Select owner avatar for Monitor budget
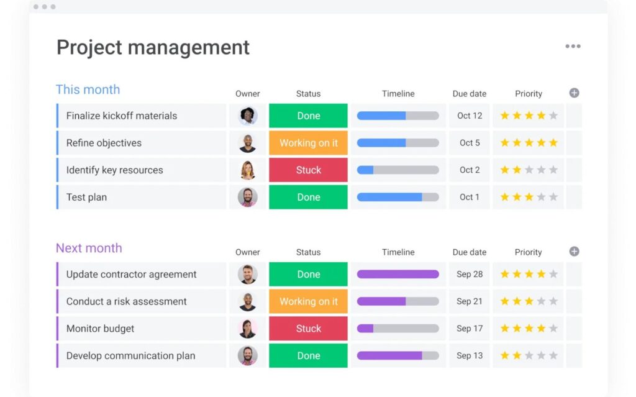This screenshot has width=636, height=397. [x=248, y=329]
